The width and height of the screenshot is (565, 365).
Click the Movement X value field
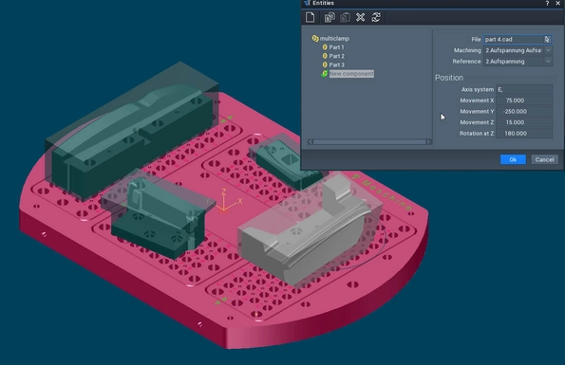[524, 100]
